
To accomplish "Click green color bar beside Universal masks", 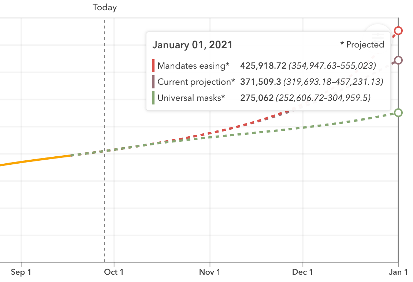I will 153,98.
